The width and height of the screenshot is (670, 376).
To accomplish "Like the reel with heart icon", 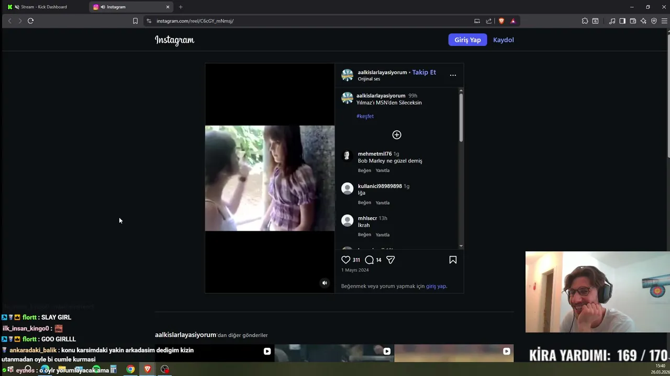I will click(x=346, y=260).
